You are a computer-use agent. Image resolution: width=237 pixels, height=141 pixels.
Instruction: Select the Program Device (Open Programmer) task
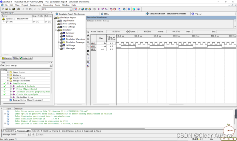28,100
